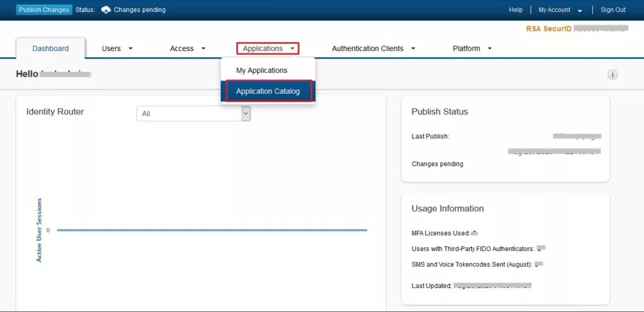Click the Authentication Clients menu label
644x312 pixels.
click(367, 48)
